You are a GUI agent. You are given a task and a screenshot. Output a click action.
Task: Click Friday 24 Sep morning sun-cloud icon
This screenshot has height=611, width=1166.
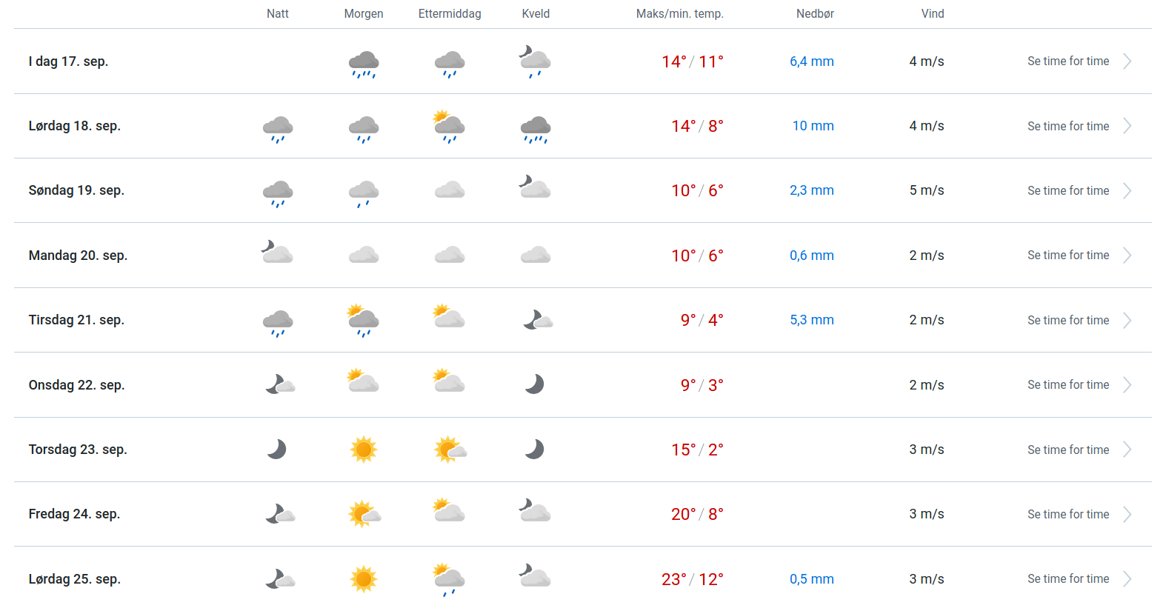pos(364,514)
